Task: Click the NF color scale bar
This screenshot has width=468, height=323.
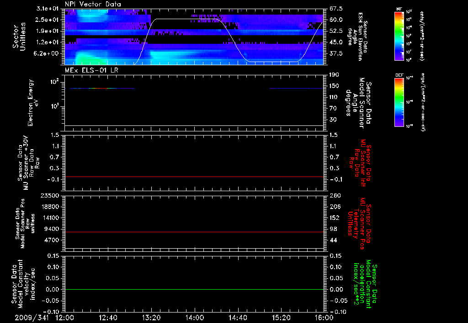Action: pos(399,36)
